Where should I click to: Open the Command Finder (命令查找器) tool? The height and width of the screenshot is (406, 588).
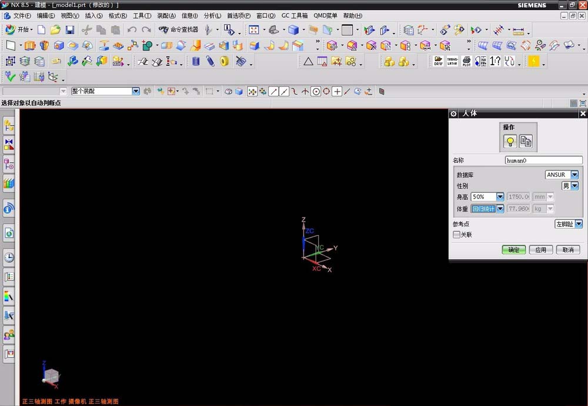tap(178, 29)
